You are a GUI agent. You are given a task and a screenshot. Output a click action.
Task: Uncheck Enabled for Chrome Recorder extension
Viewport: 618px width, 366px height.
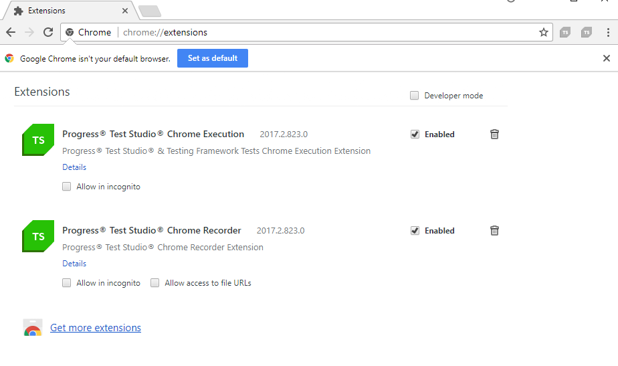click(415, 231)
